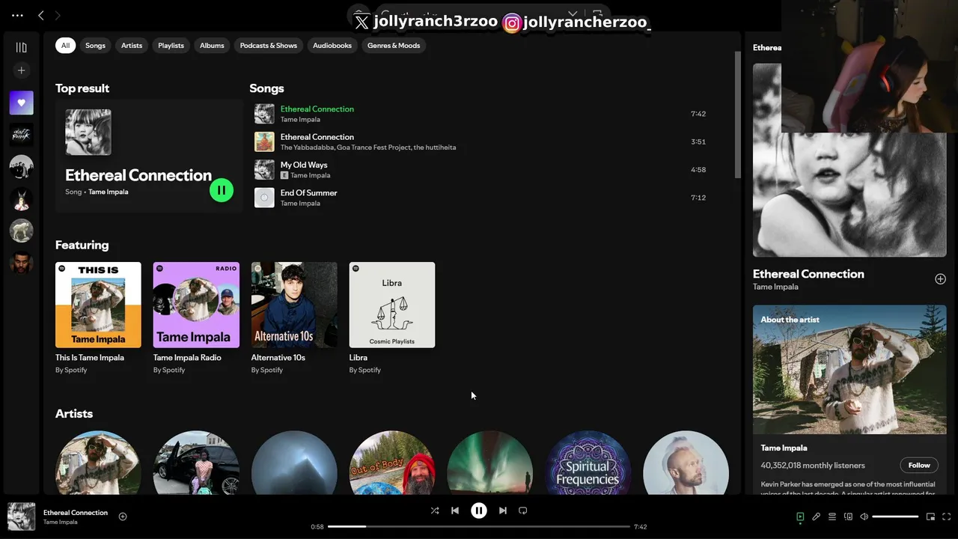Filter results by Songs
Image resolution: width=958 pixels, height=539 pixels.
click(95, 46)
